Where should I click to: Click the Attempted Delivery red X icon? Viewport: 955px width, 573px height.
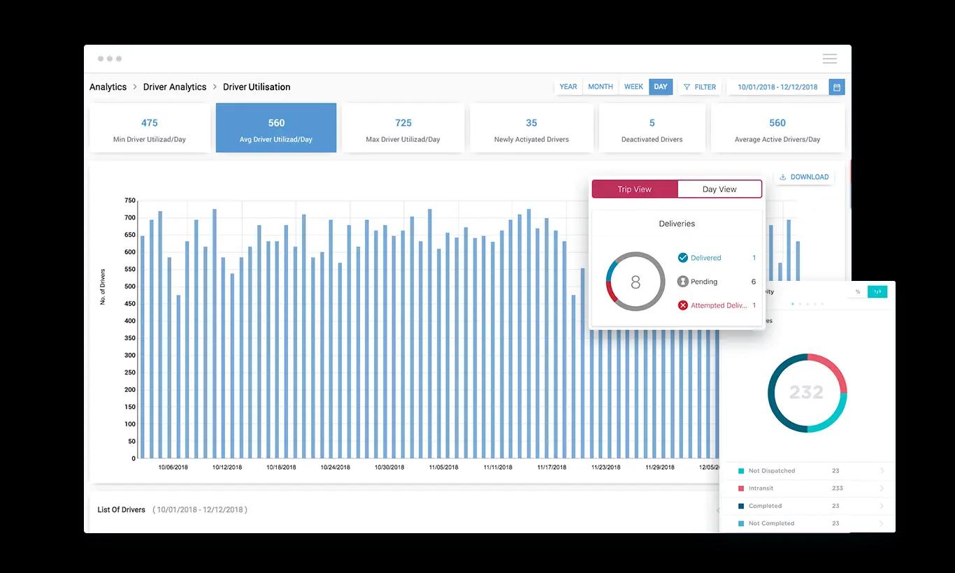[683, 305]
